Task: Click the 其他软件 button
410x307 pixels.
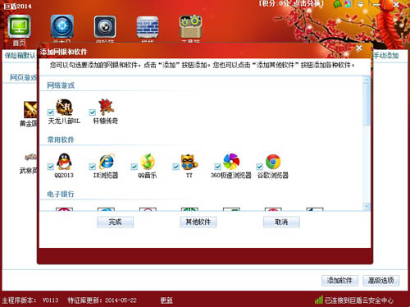Action: click(198, 222)
